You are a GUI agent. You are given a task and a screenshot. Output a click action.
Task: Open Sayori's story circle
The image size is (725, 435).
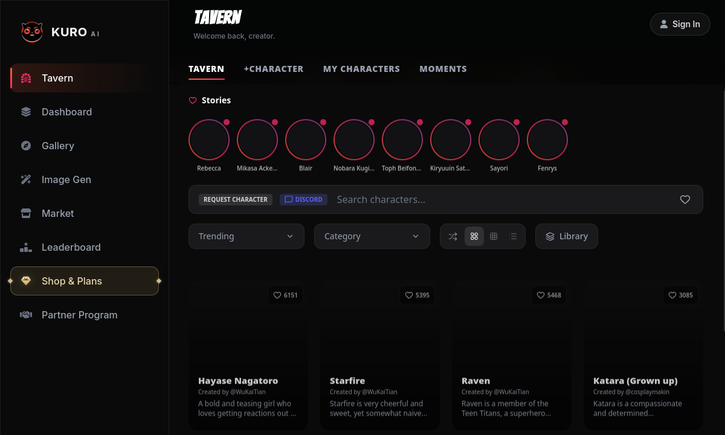tap(499, 140)
